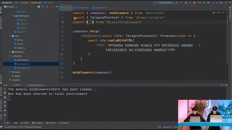Screen dimensions: 232x130
Task: Click the Run tool window button
Action: click(15, 123)
